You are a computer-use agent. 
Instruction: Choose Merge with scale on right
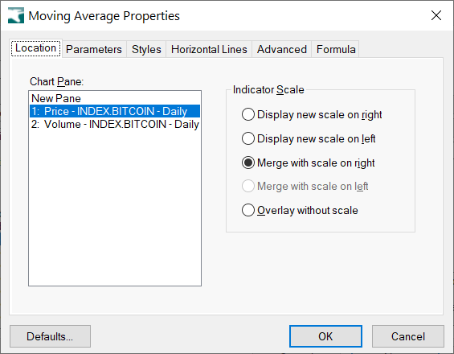pyautogui.click(x=308, y=163)
